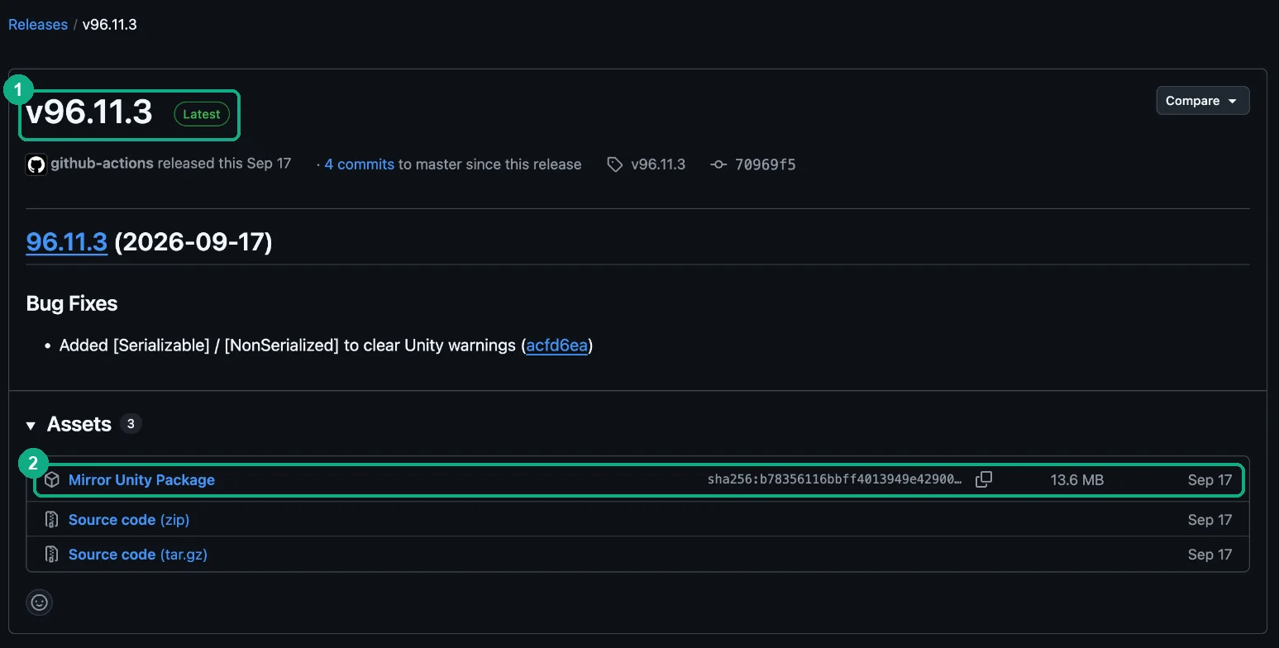Click the github-actions author name
The height and width of the screenshot is (648, 1279).
point(102,164)
